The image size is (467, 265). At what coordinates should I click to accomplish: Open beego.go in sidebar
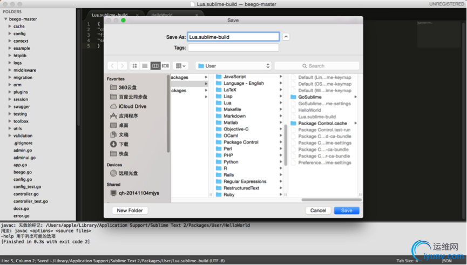(x=23, y=172)
